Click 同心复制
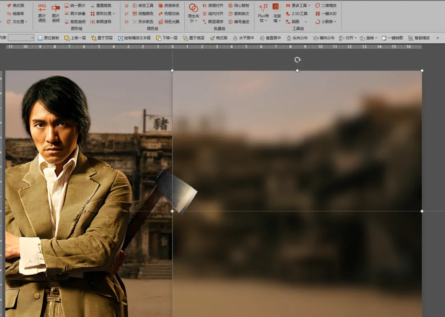This screenshot has height=317, width=445. [239, 5]
